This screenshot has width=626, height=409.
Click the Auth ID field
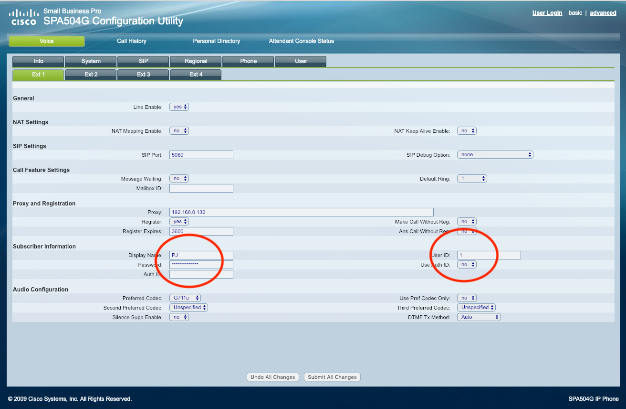(x=201, y=274)
